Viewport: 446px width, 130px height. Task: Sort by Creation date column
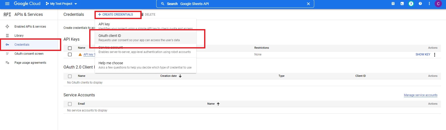(x=171, y=76)
